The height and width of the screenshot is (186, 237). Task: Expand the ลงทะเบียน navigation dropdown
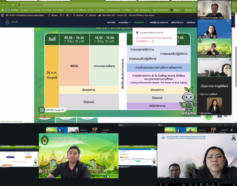[125, 22]
